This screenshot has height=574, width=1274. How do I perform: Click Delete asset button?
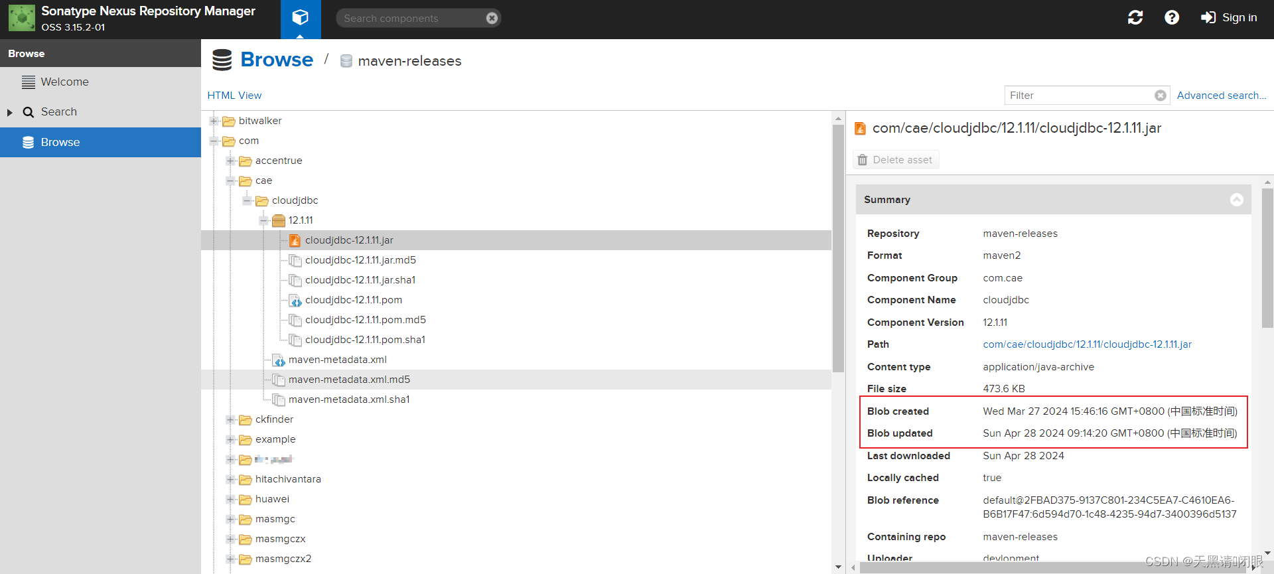point(896,160)
